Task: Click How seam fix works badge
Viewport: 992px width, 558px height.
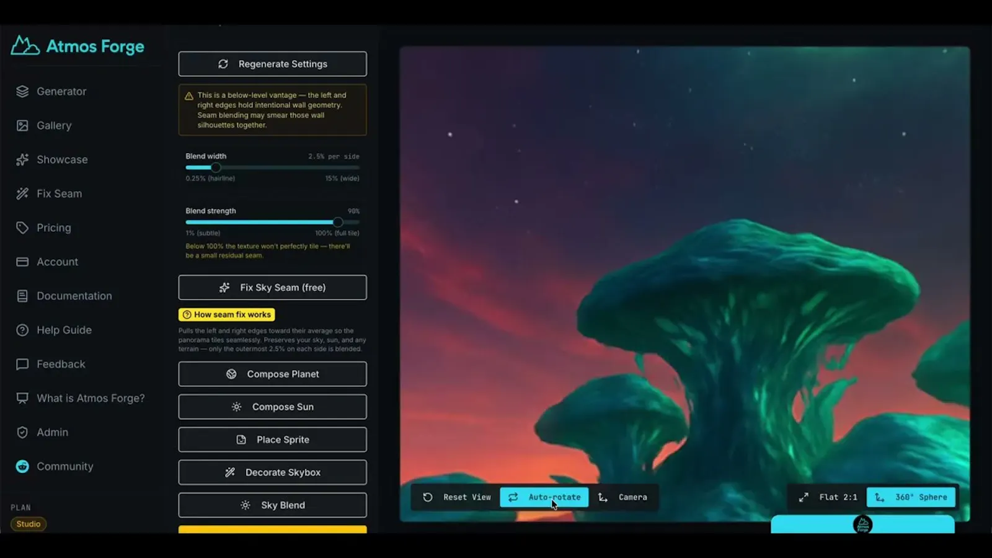Action: 226,314
